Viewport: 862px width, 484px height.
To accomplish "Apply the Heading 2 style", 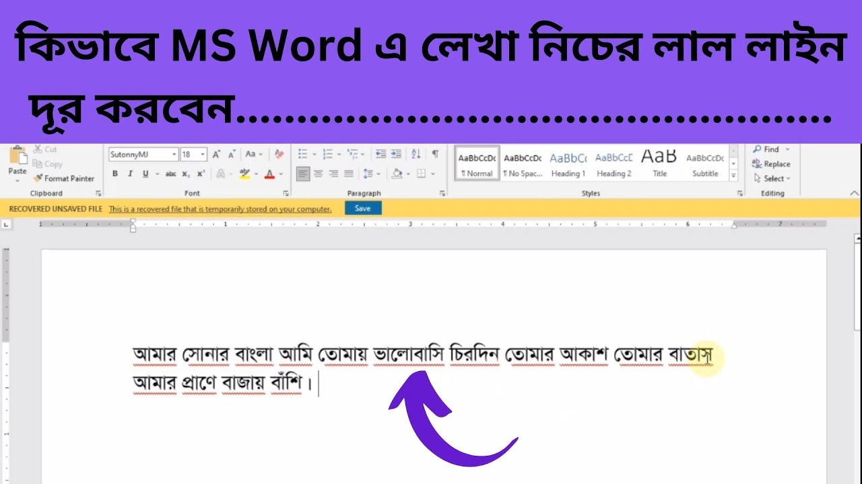I will point(614,164).
